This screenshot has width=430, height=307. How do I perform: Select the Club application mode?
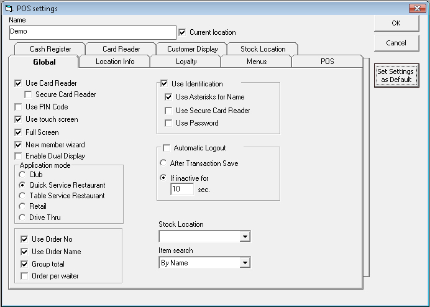coord(22,175)
